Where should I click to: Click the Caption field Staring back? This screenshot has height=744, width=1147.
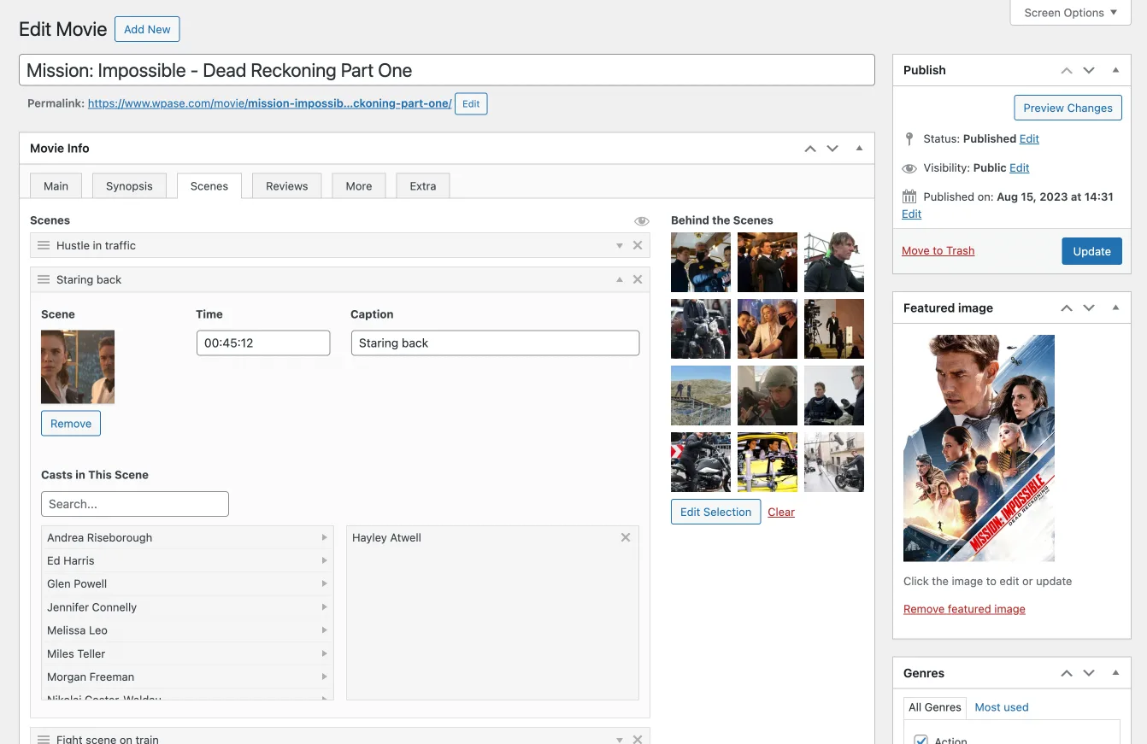[495, 343]
